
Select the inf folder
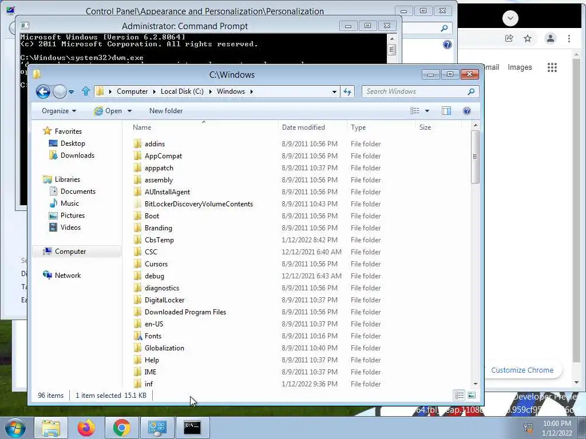point(149,384)
